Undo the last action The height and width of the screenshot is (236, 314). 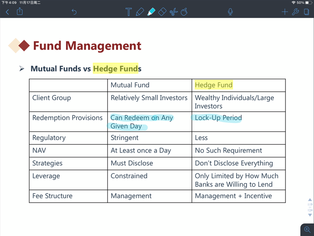point(74,12)
